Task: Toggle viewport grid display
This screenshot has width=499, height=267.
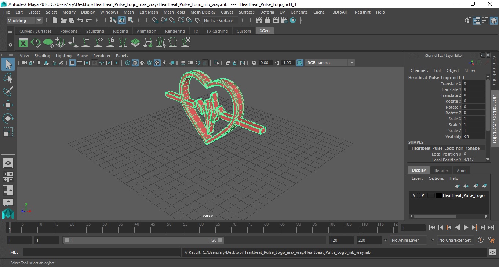Action: 72,63
